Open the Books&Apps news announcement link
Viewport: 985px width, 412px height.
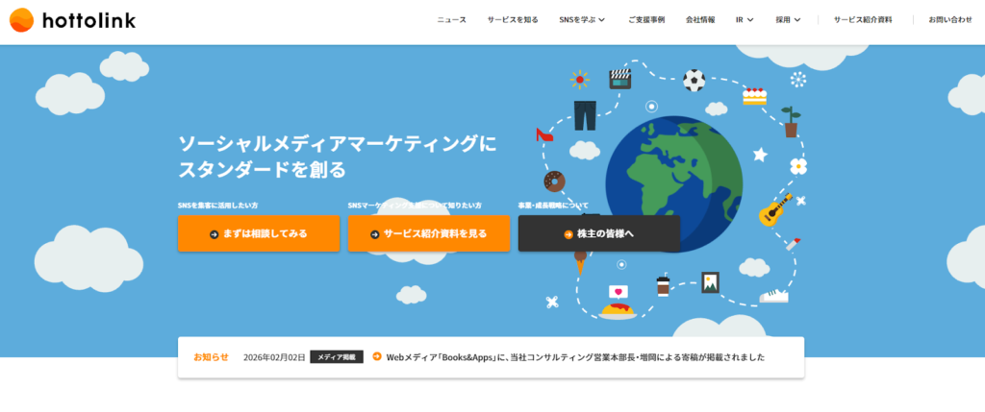(x=574, y=357)
